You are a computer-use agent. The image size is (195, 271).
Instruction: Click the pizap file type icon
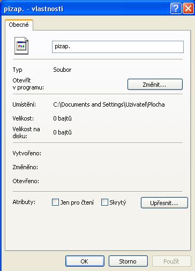point(21,46)
